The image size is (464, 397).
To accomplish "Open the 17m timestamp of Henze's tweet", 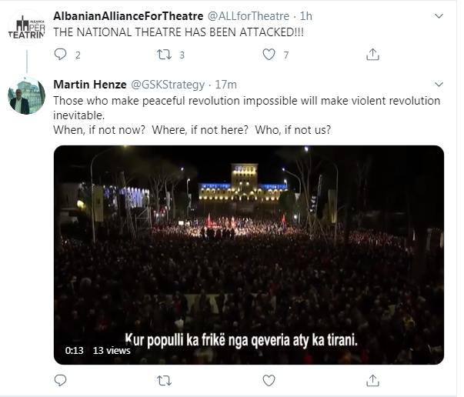I will point(226,84).
